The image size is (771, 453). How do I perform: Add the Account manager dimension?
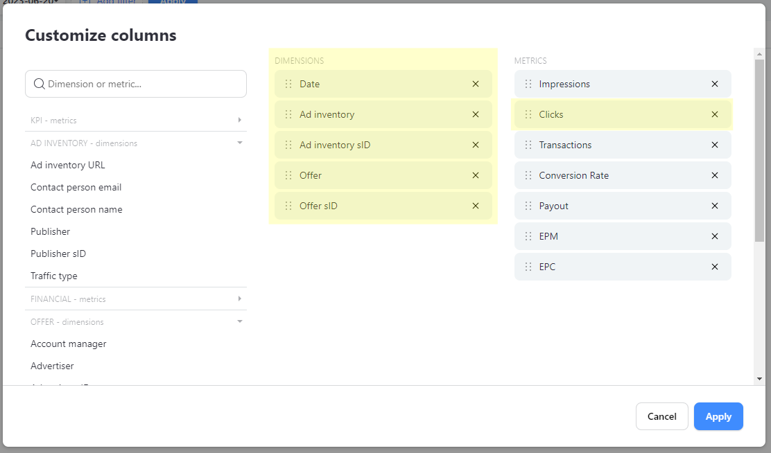69,344
